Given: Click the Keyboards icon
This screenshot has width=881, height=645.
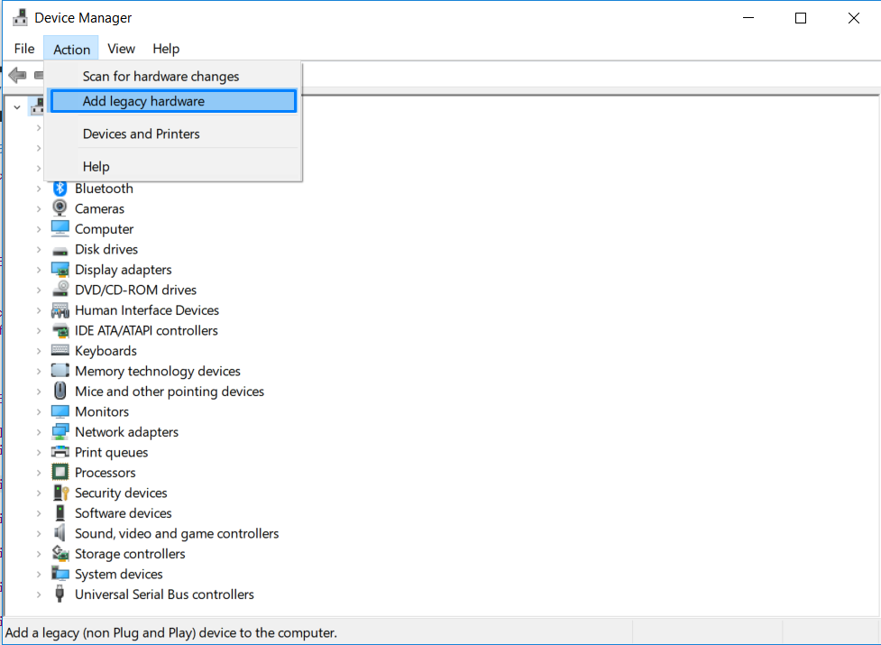Looking at the screenshot, I should (x=60, y=350).
